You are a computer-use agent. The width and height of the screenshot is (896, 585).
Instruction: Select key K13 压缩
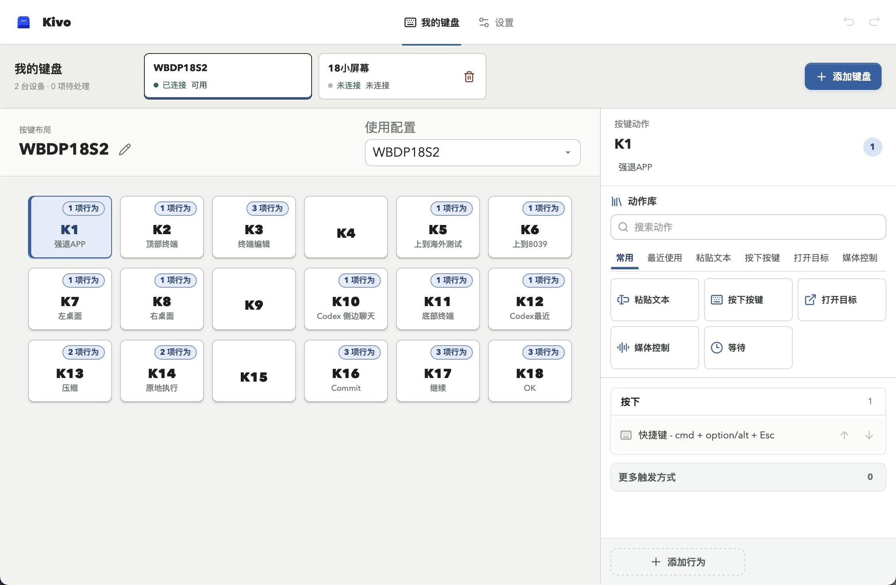pyautogui.click(x=70, y=371)
